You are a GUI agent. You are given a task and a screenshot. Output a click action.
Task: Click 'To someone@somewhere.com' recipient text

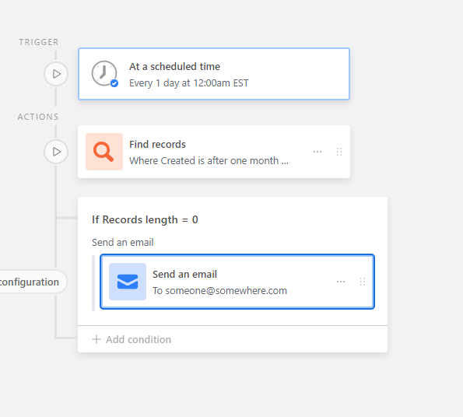click(x=219, y=291)
